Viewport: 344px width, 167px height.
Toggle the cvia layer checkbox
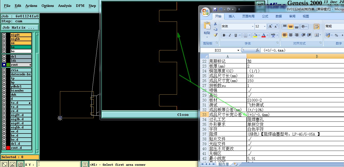[x=4, y=70]
